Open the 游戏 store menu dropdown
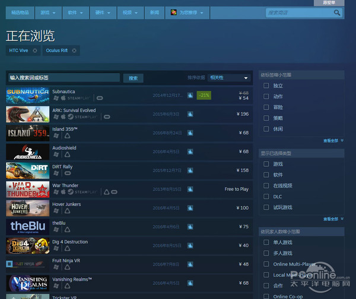Screen dimensions: 356x299 [x=48, y=12]
